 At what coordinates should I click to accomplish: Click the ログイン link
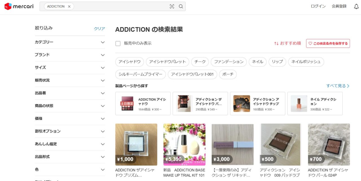pyautogui.click(x=318, y=6)
